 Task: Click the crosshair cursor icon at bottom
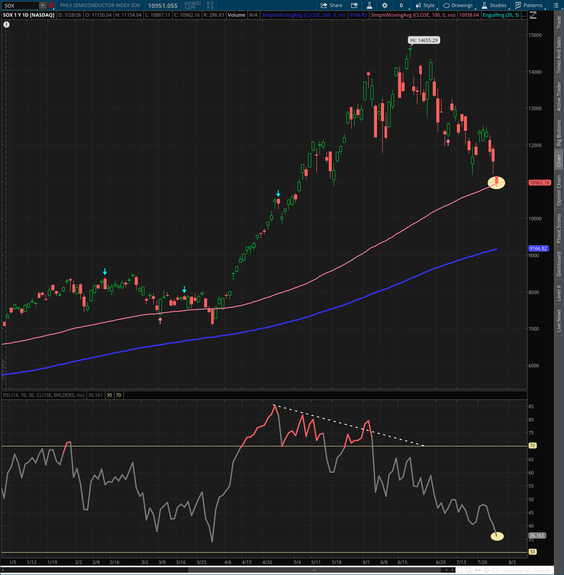[x=486, y=570]
